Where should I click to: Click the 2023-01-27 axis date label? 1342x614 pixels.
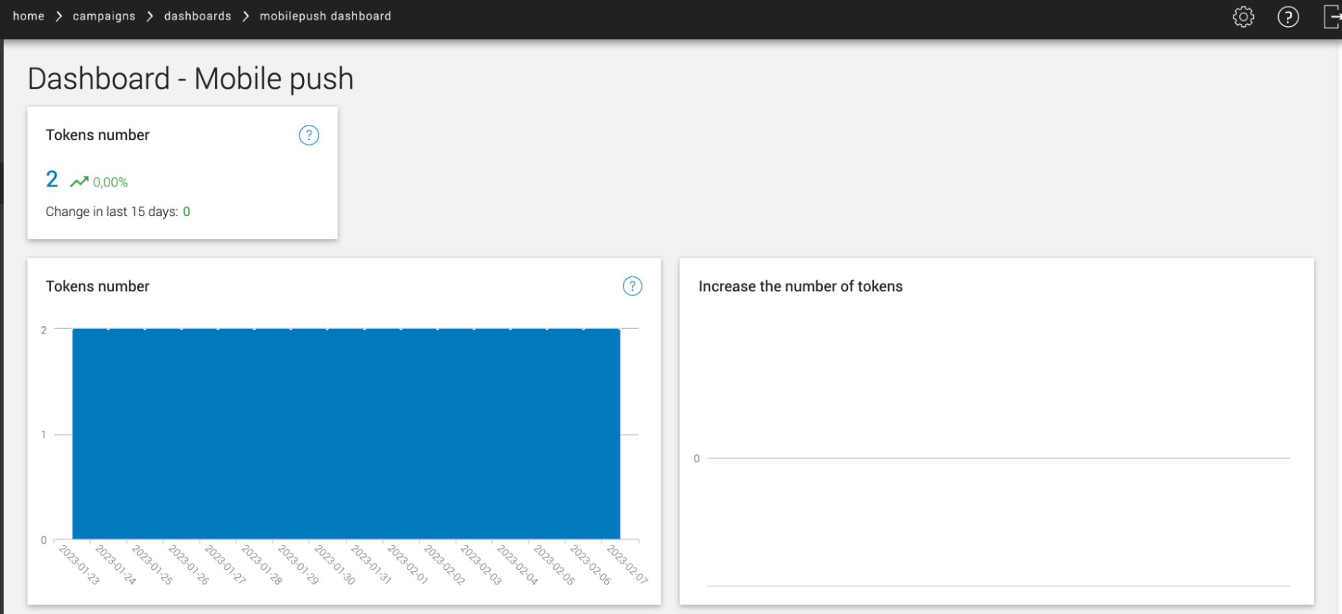coord(225,564)
